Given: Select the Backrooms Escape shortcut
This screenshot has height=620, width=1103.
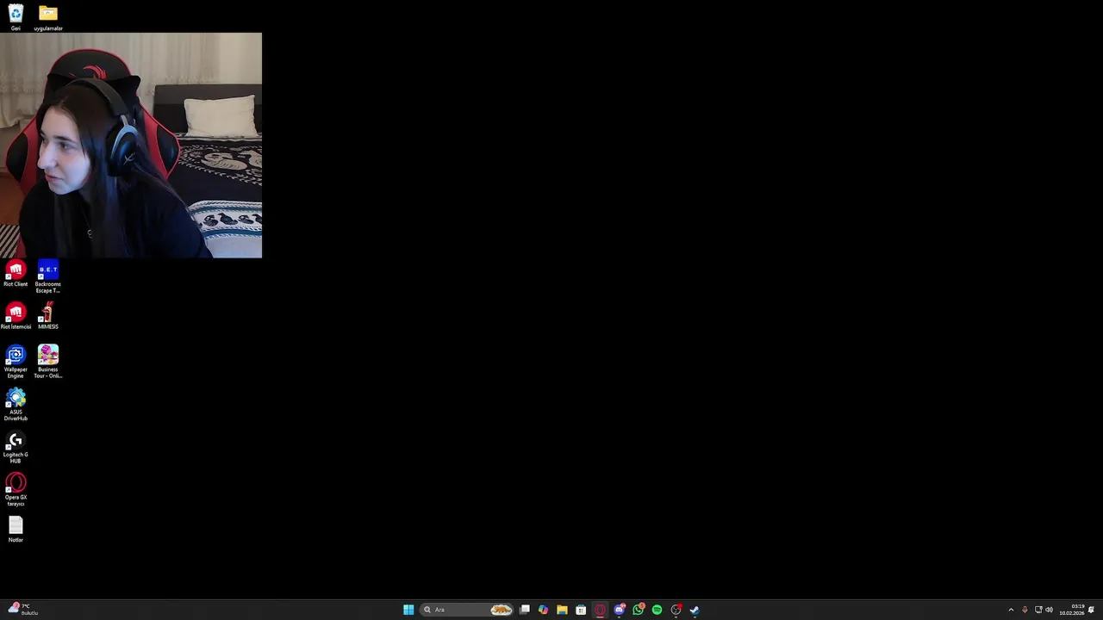Looking at the screenshot, I should (48, 277).
